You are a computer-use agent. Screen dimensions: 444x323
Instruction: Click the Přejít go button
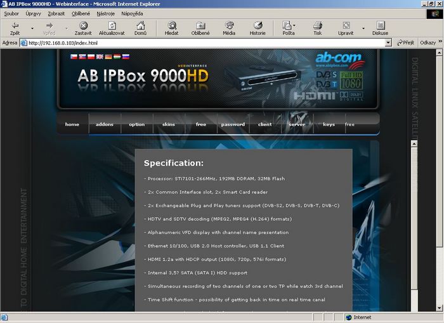tap(406, 43)
